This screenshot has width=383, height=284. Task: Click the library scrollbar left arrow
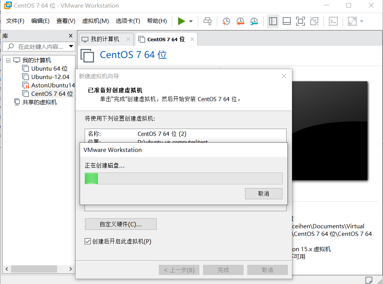coord(7,269)
